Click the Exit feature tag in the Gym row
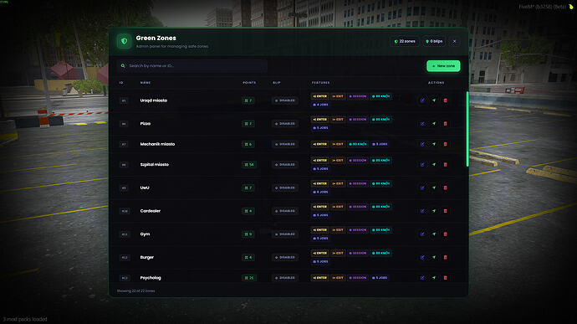Screen dimensions: 577x324 click(x=338, y=230)
